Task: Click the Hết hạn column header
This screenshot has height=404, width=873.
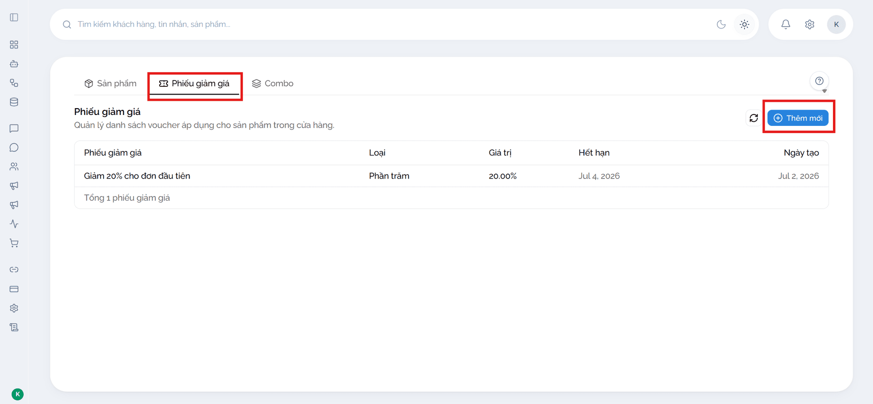Action: click(594, 153)
